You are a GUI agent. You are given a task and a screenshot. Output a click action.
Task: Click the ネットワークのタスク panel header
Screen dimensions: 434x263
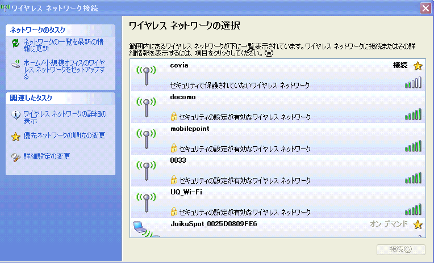pyautogui.click(x=60, y=30)
